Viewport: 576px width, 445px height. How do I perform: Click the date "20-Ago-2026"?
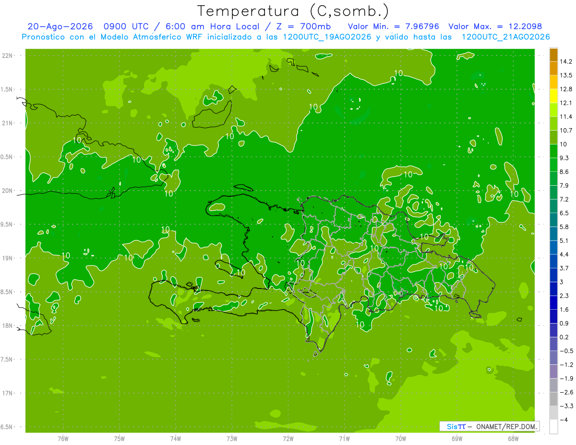click(60, 26)
